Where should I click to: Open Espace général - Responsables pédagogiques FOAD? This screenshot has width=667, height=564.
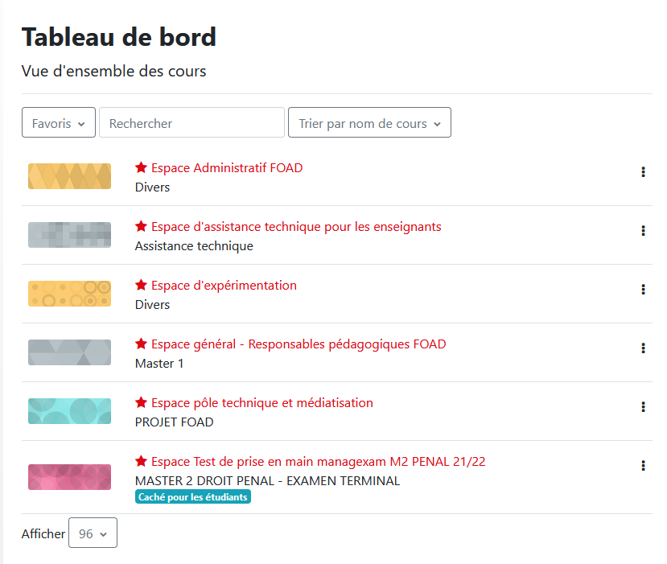pos(299,344)
